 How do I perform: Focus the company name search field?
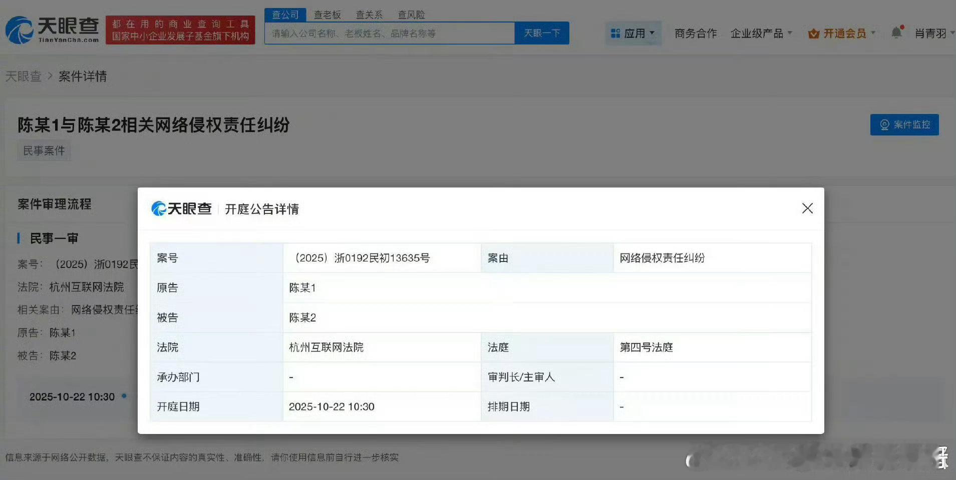point(390,33)
